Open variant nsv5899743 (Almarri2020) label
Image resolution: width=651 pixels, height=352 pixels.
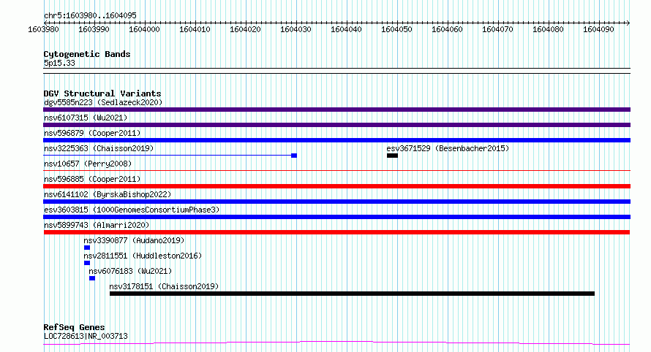(97, 225)
